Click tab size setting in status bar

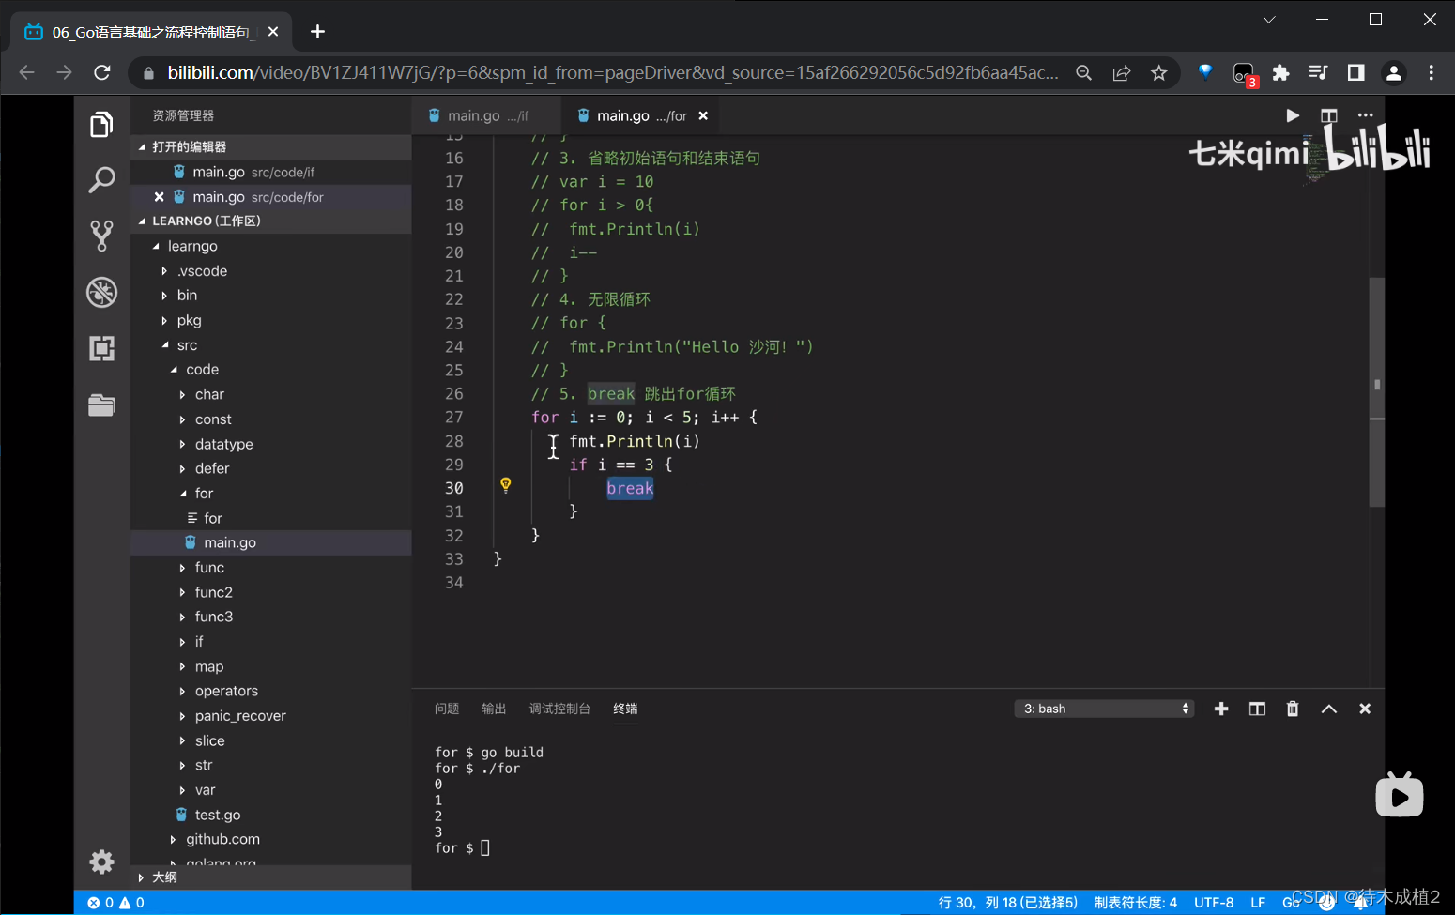[1135, 903]
